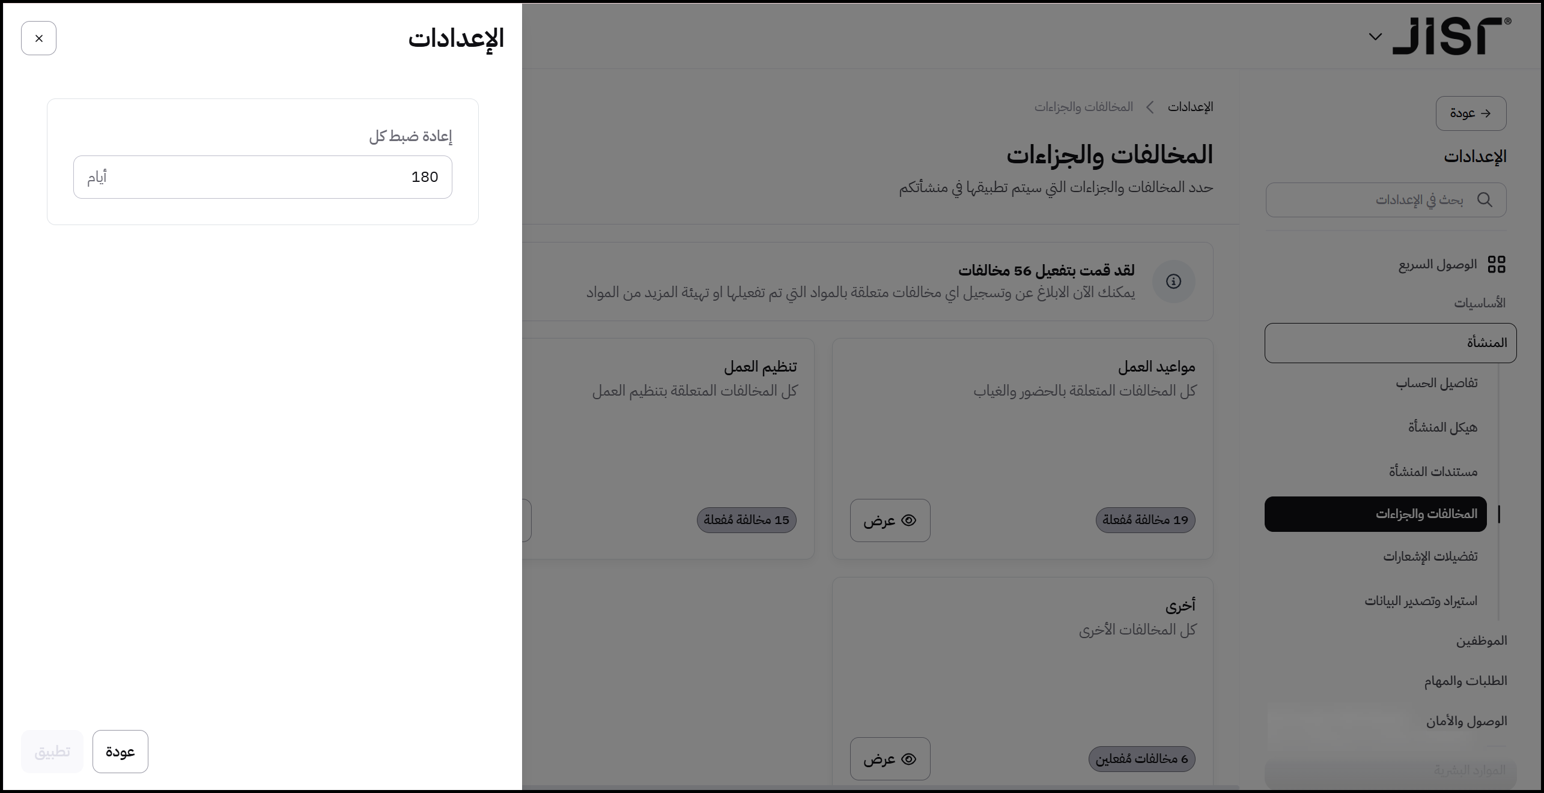
Task: Click the info icon in activated violations banner
Action: pyautogui.click(x=1173, y=282)
